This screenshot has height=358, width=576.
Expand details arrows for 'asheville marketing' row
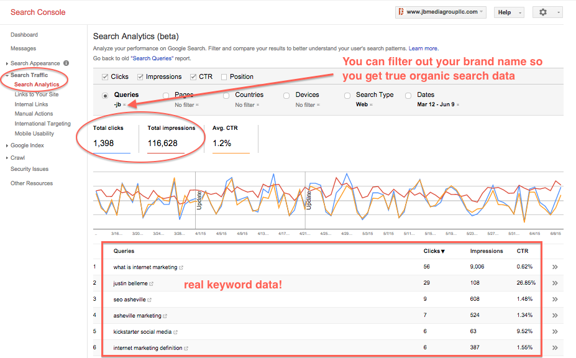tap(555, 315)
